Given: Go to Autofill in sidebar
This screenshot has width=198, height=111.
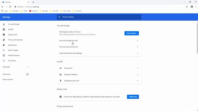Looking at the screenshot, I should coord(11,30).
